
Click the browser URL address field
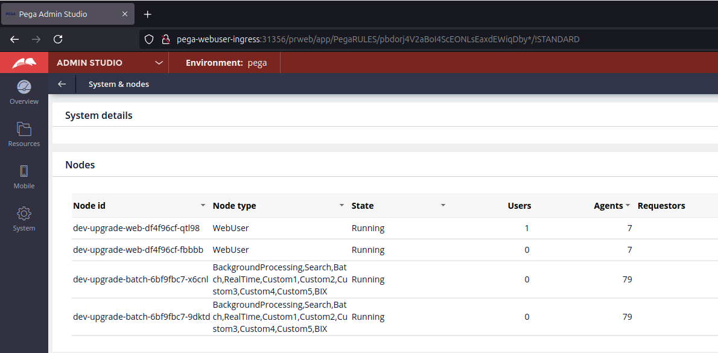point(378,39)
